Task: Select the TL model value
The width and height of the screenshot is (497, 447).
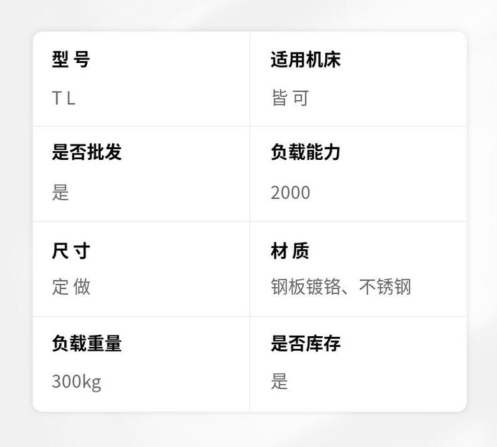Action: pyautogui.click(x=64, y=99)
